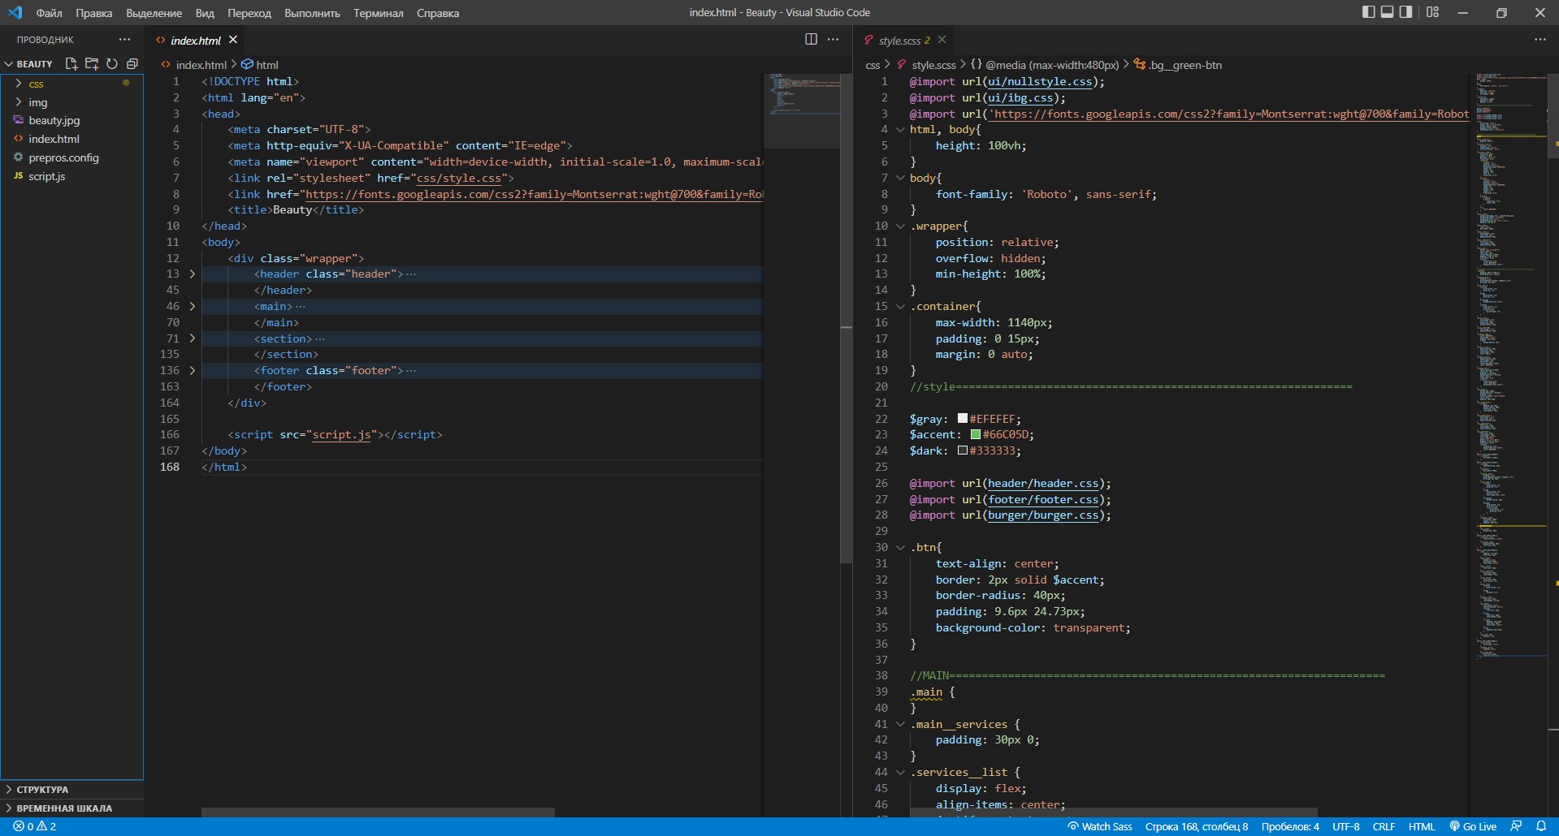
Task: Start Go Live server
Action: click(1473, 826)
